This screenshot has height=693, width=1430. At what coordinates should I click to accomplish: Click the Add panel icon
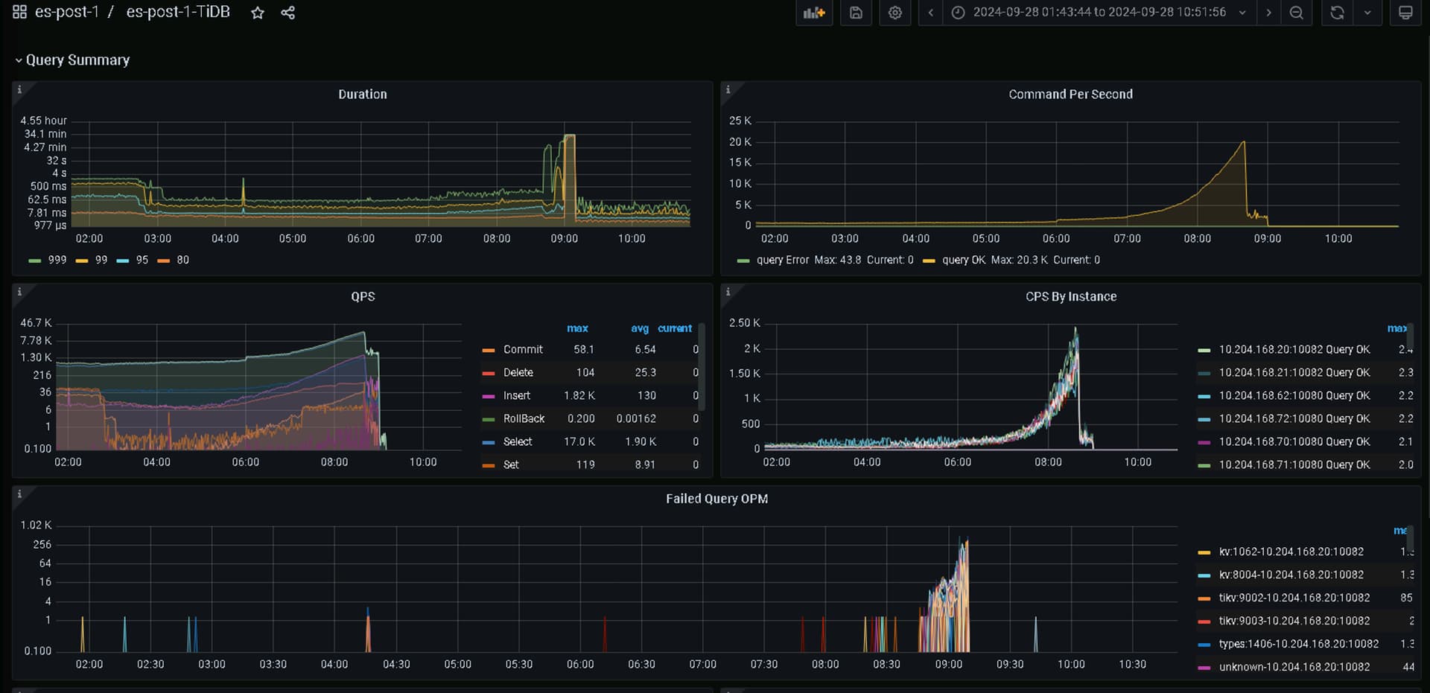pos(814,13)
